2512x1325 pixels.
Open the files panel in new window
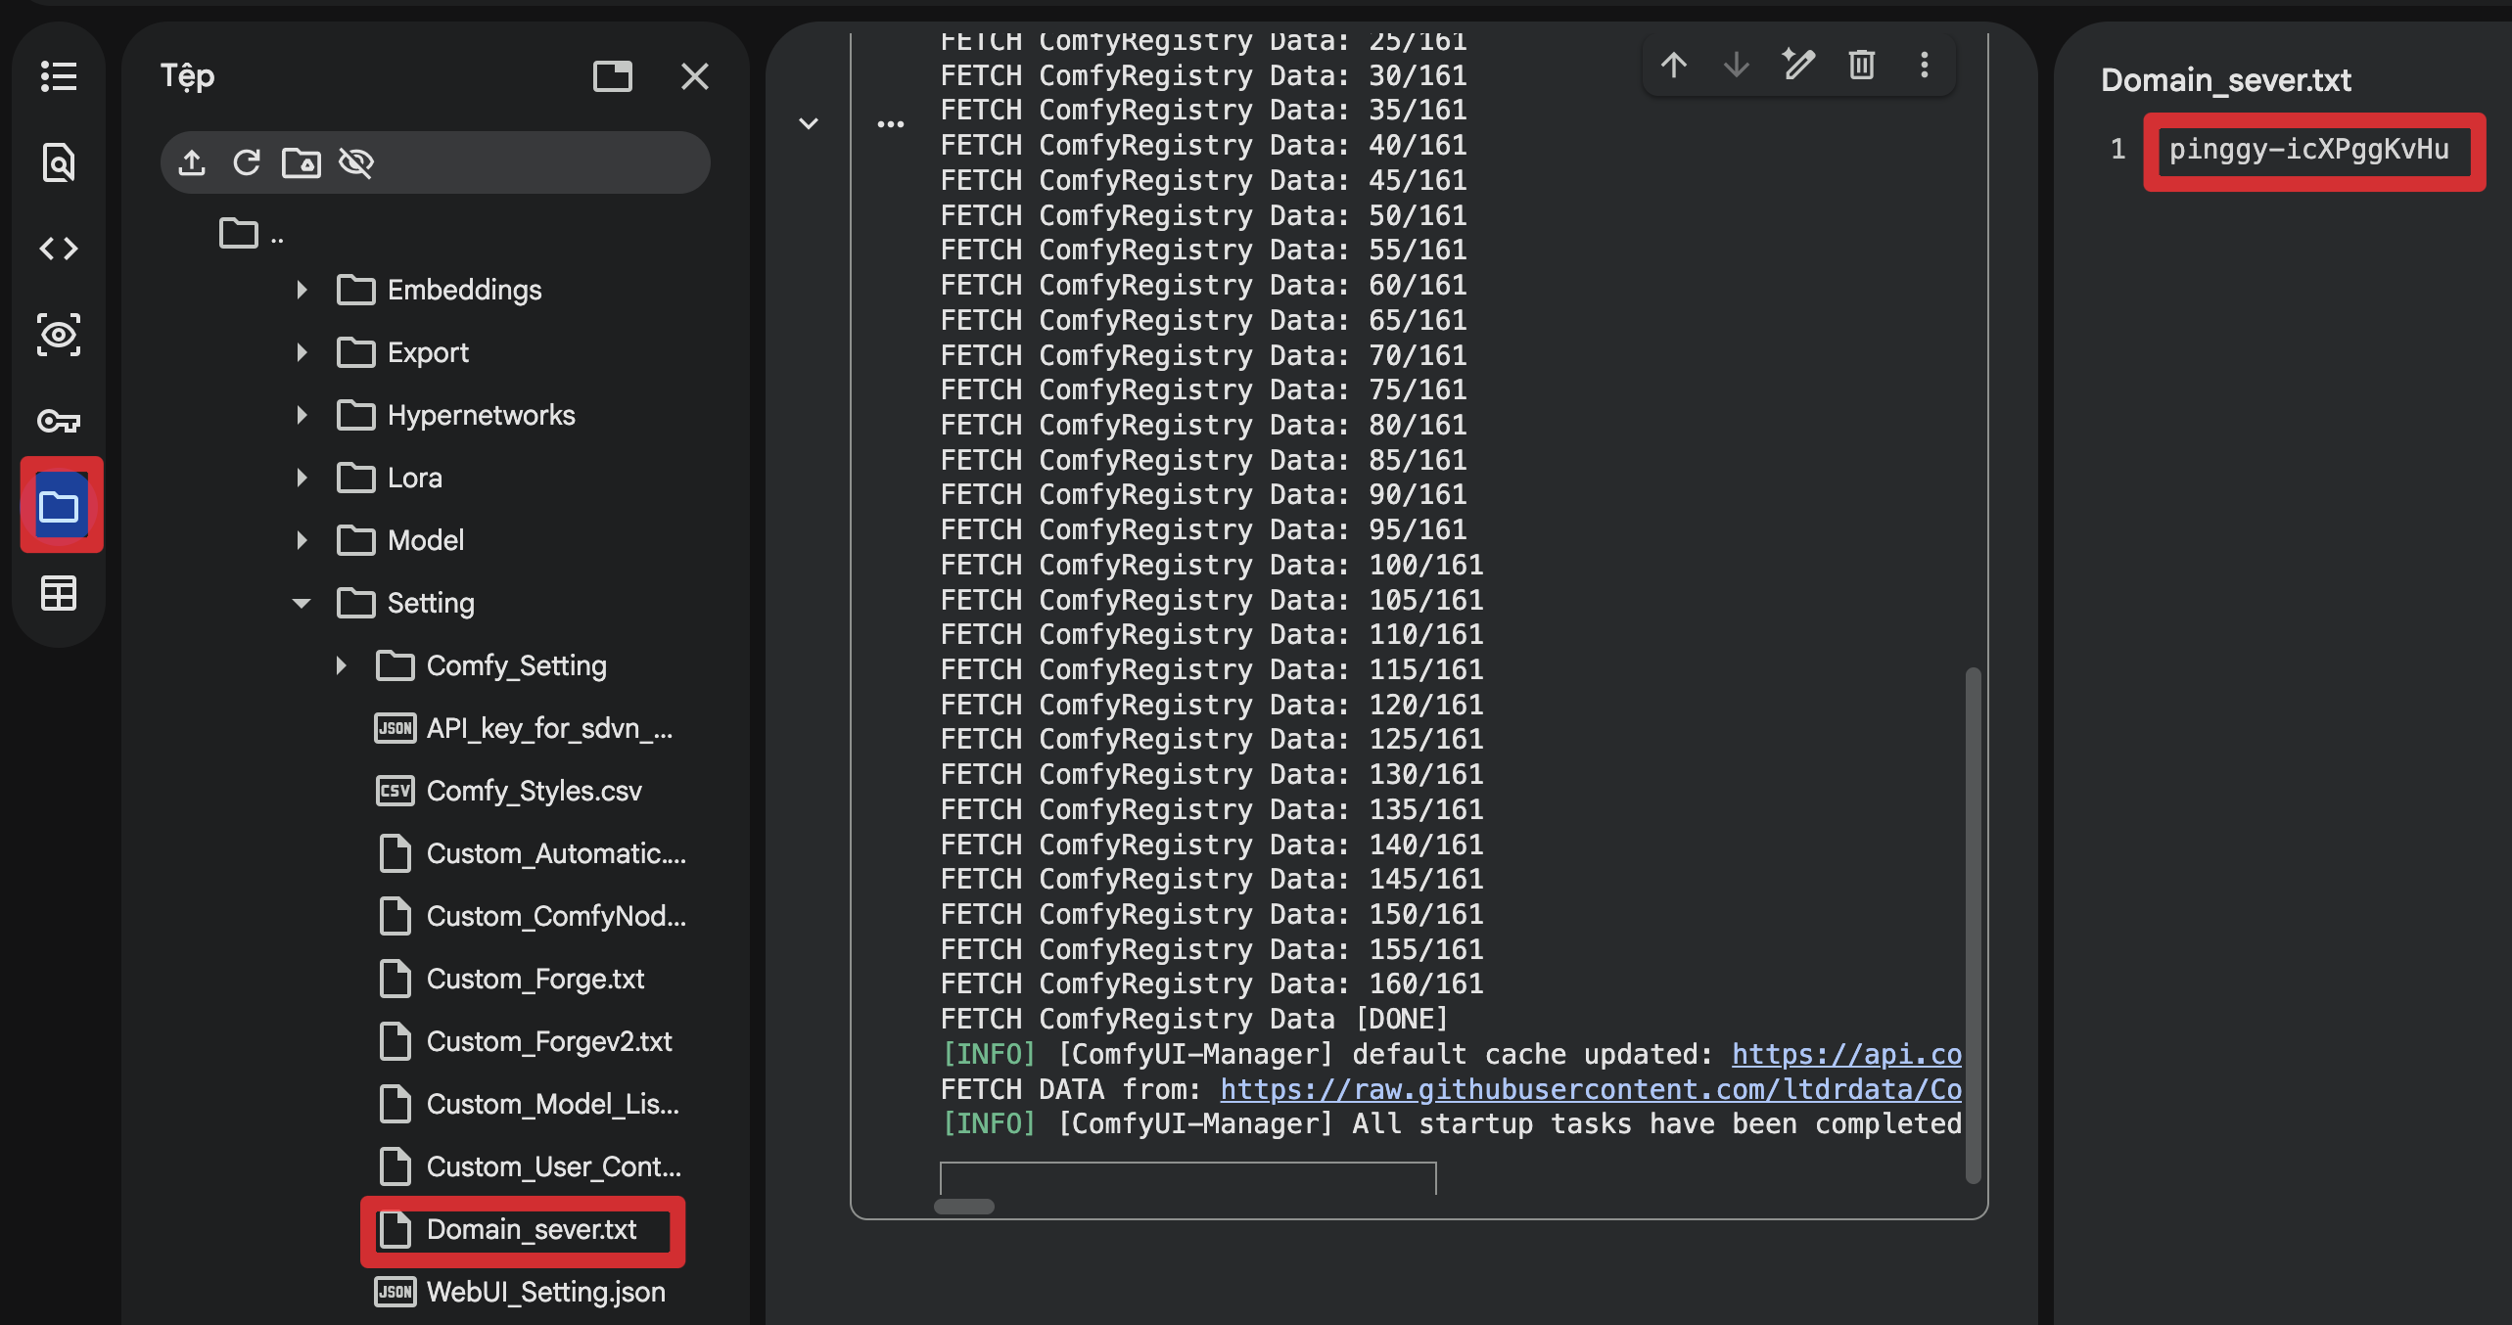click(613, 76)
